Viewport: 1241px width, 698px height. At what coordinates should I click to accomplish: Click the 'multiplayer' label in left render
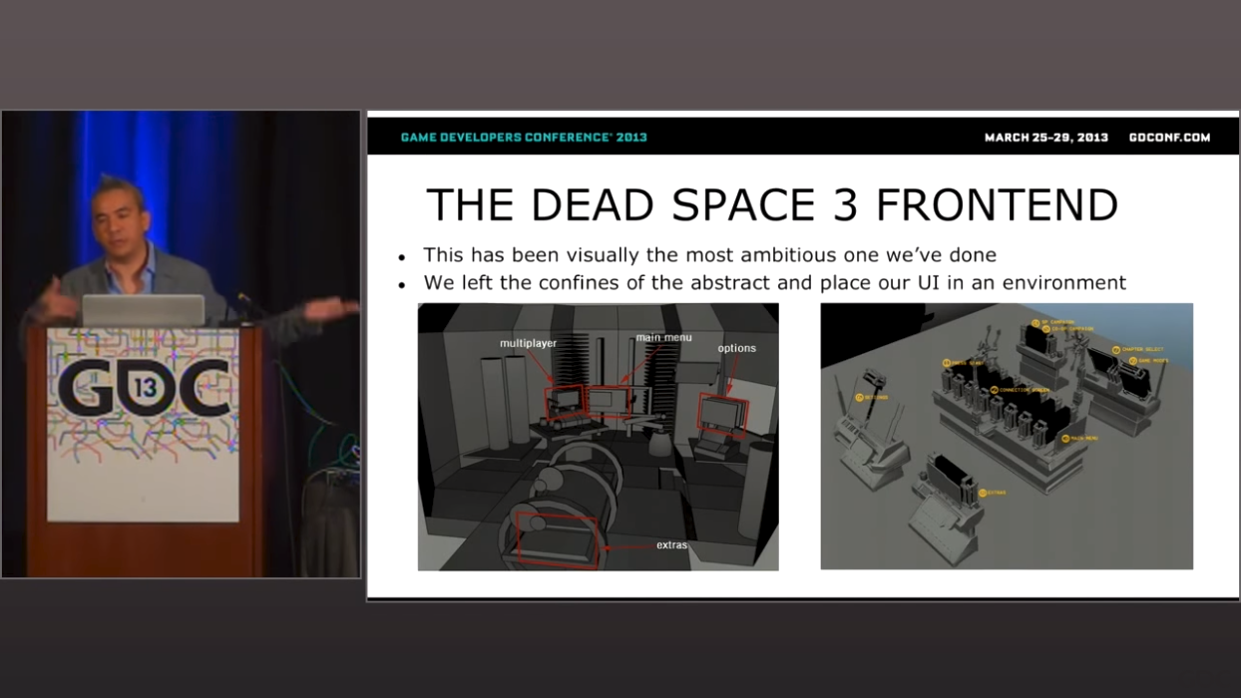pyautogui.click(x=528, y=343)
